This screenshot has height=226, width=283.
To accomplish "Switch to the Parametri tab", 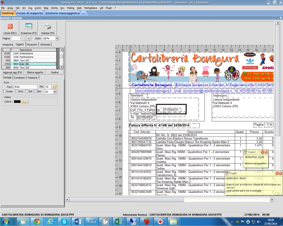I will (x=32, y=44).
